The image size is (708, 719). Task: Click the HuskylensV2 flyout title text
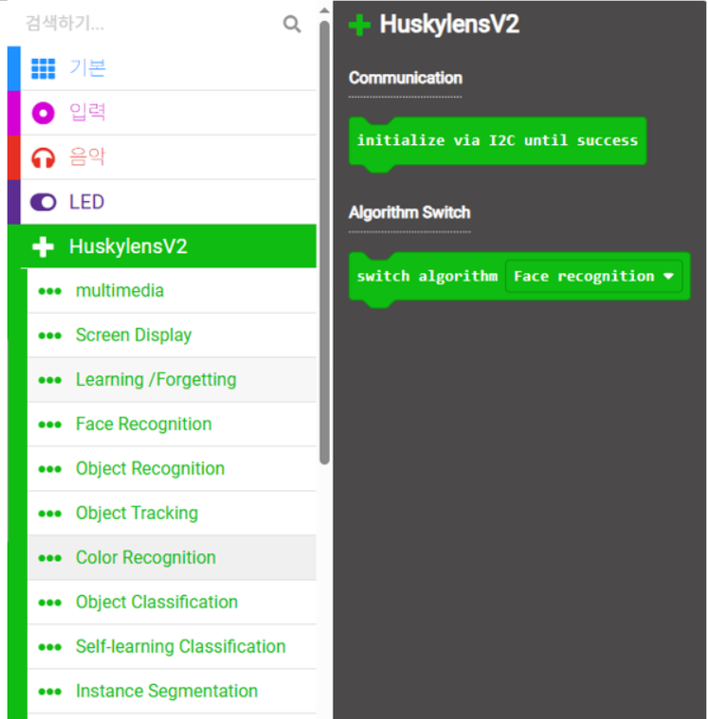449,25
